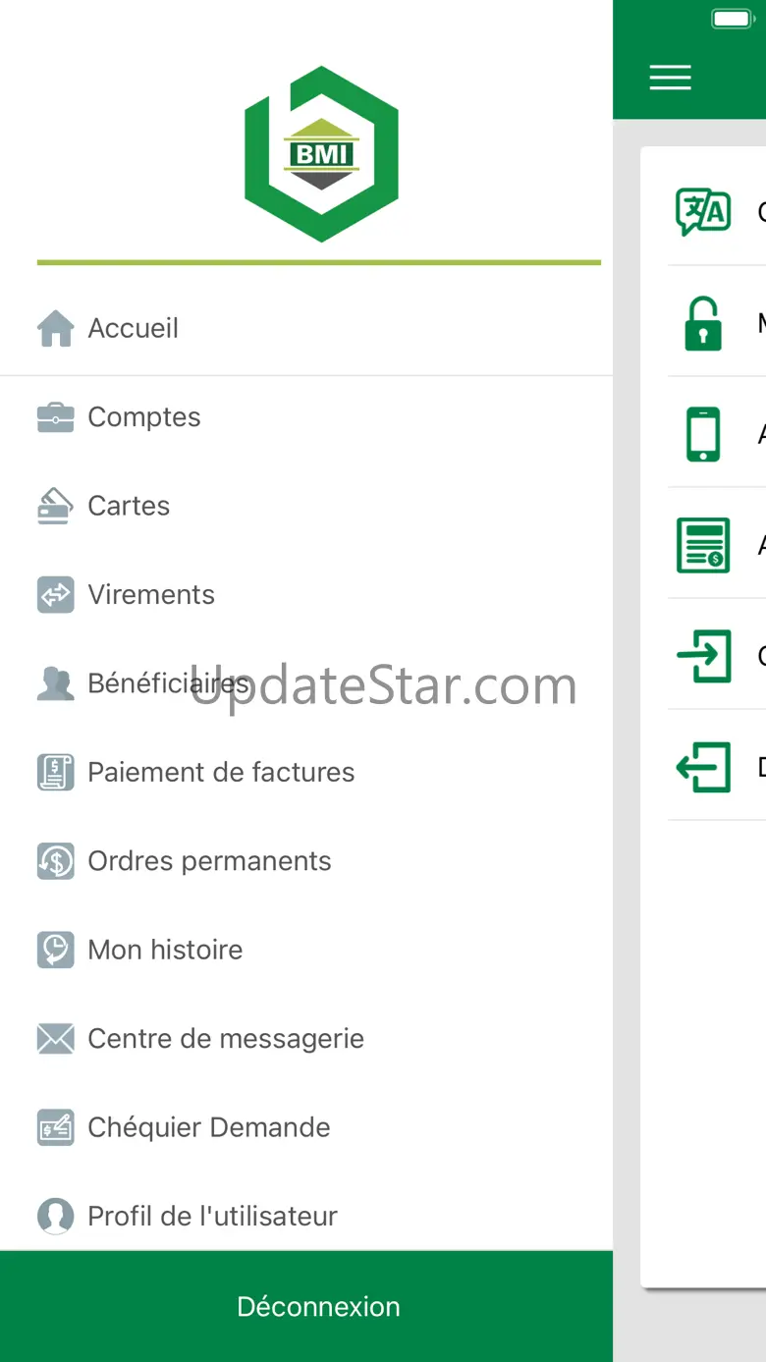Go to Bénéficiaires
This screenshot has height=1362, width=766.
(x=306, y=683)
